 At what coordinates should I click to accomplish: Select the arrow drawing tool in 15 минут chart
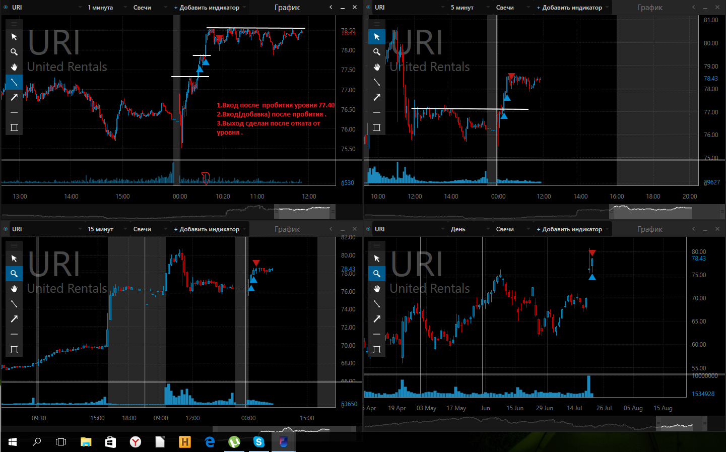pos(14,319)
